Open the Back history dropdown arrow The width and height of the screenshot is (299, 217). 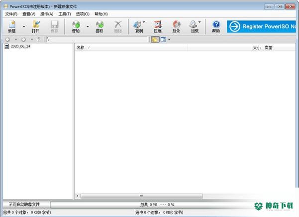pos(16,39)
